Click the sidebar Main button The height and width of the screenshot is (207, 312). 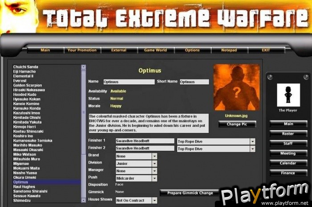(288, 124)
